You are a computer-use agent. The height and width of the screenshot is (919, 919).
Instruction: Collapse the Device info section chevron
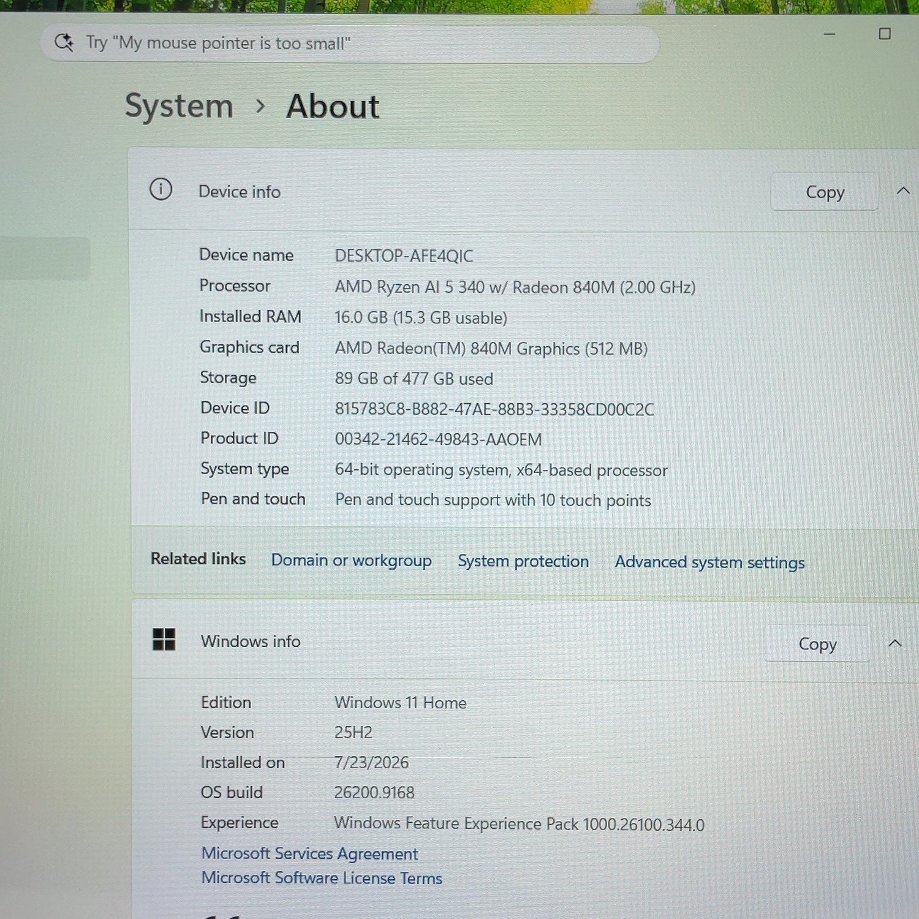coord(902,191)
